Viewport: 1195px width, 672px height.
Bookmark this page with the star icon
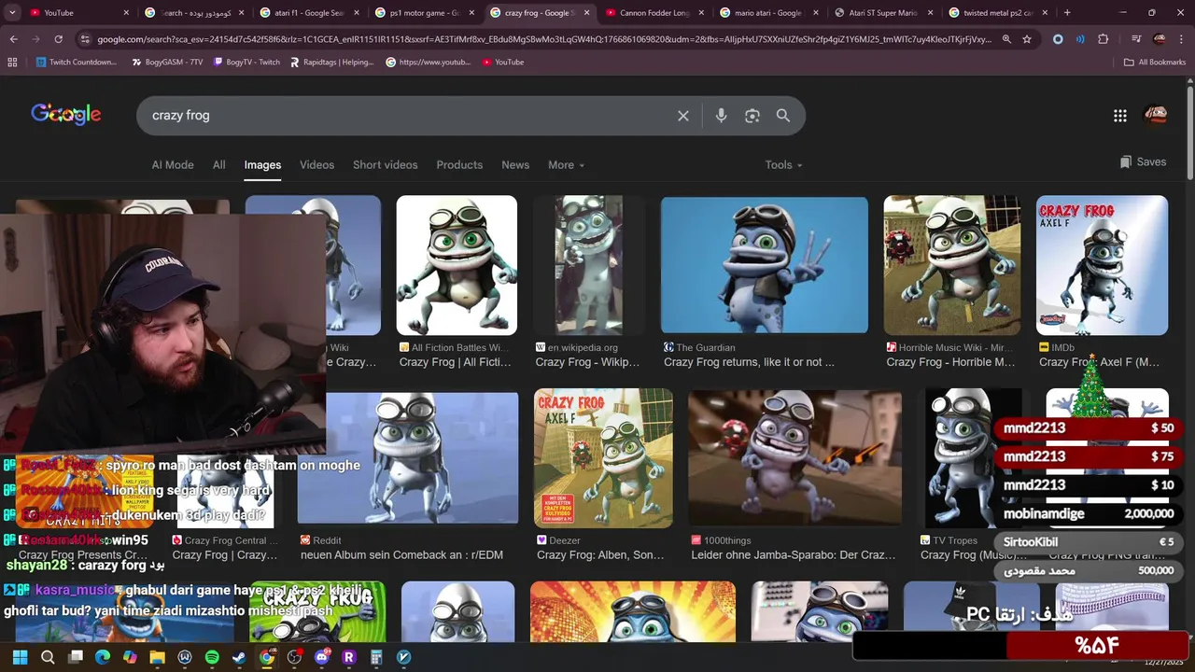click(x=1027, y=39)
